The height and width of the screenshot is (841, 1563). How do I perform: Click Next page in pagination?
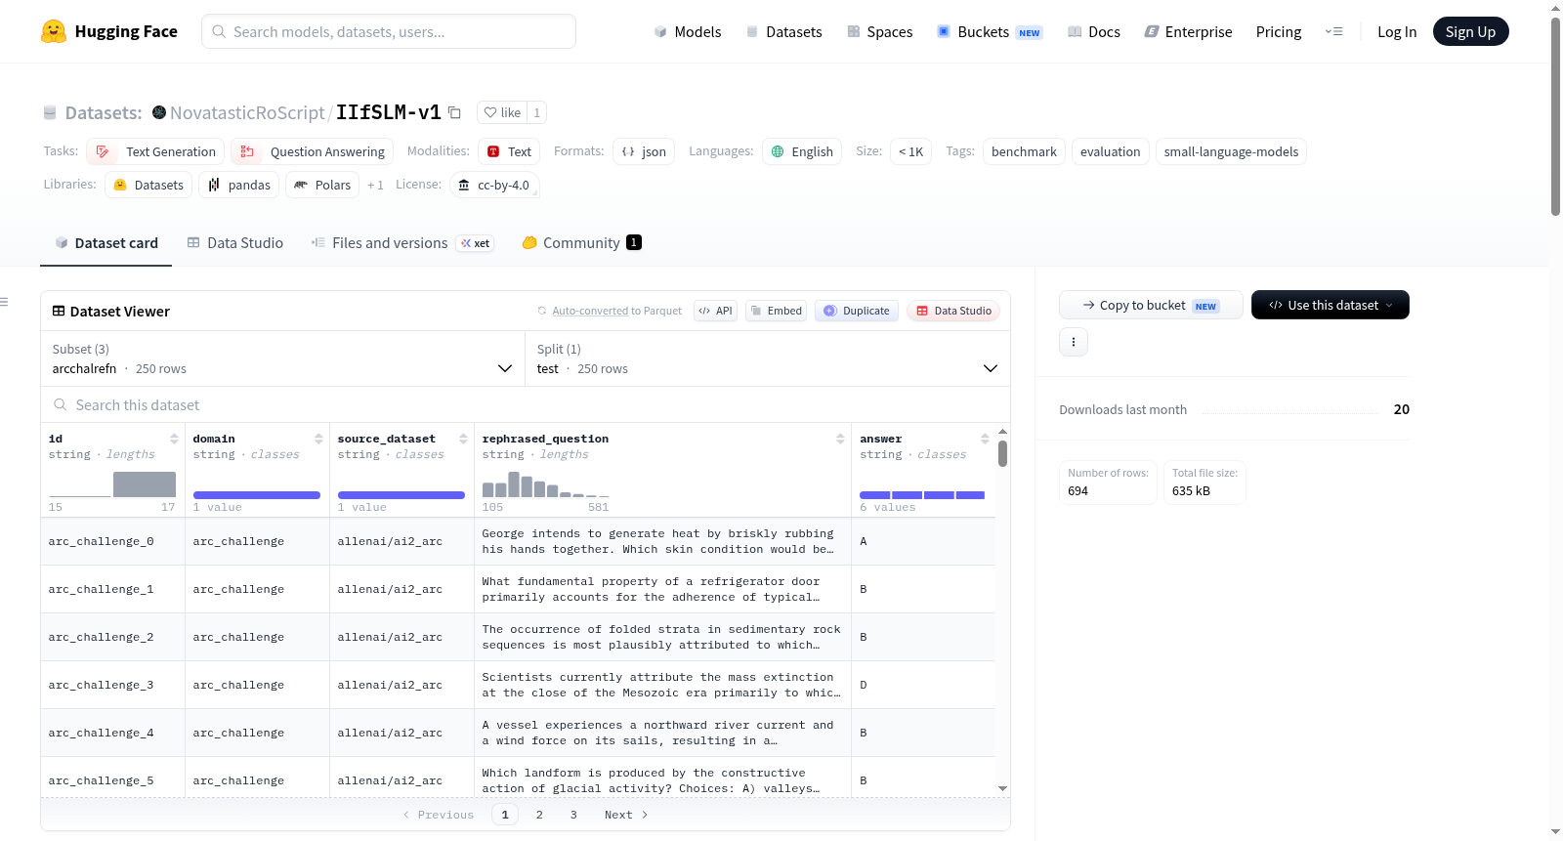tap(626, 815)
